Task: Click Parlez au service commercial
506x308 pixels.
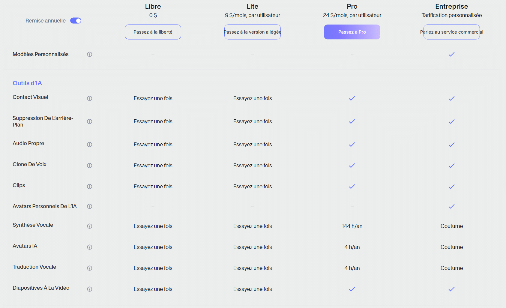Action: tap(452, 32)
